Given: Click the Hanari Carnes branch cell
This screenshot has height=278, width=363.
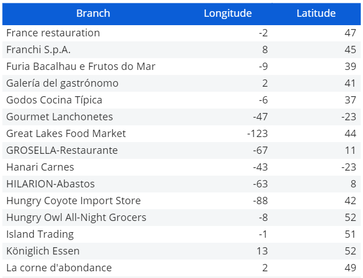Looking at the screenshot, I should (x=40, y=167).
